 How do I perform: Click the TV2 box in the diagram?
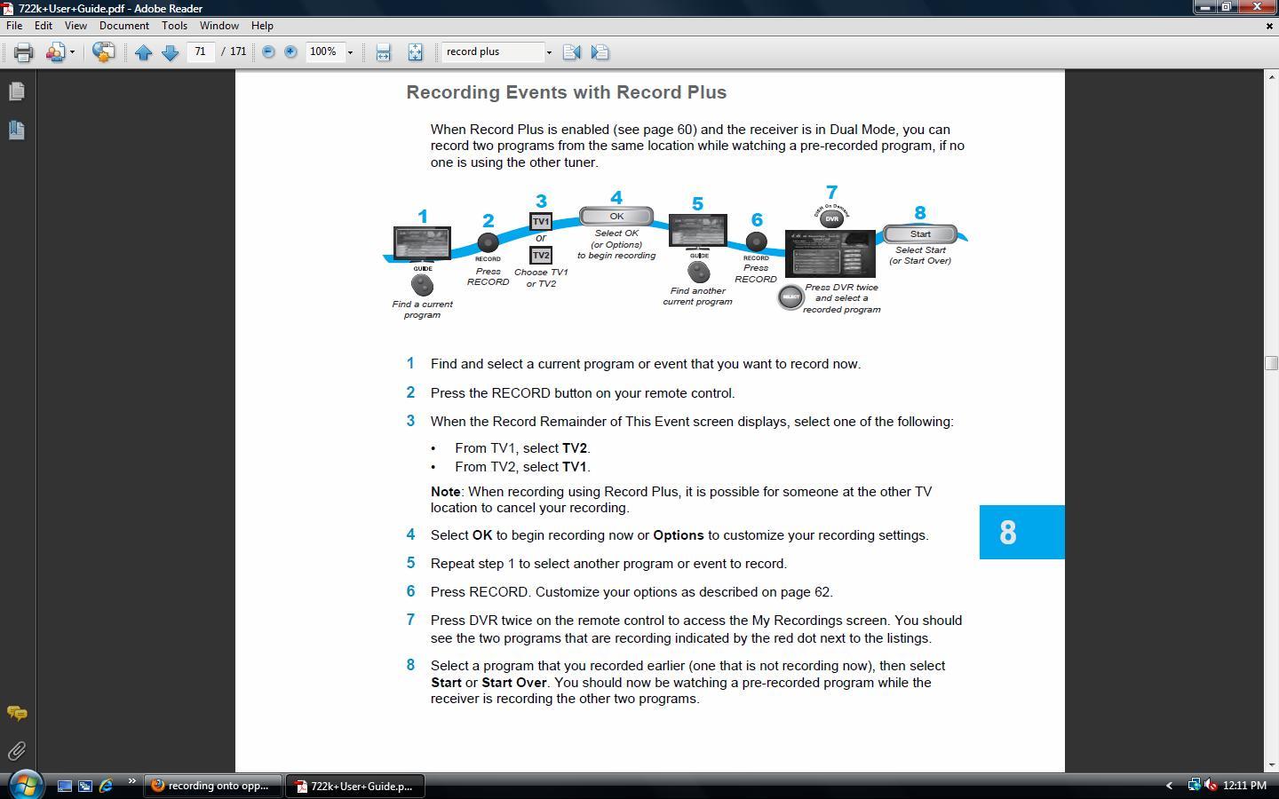point(541,255)
